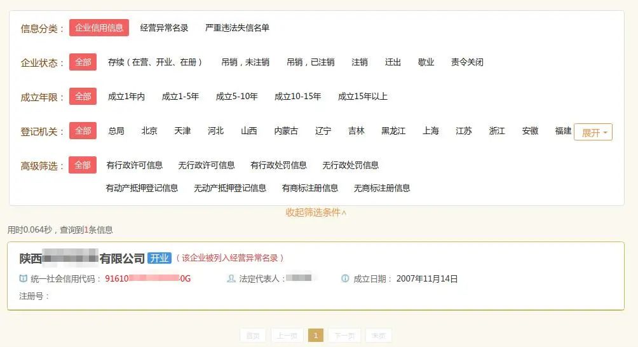Select the 成立5-10年 establishment filter

click(x=236, y=97)
